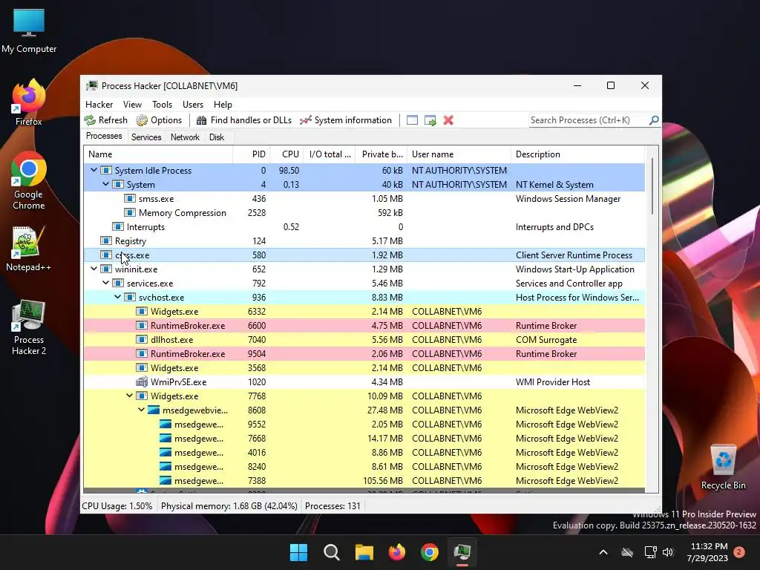
Task: Click CPU Usage status bar entry
Action: (x=117, y=506)
